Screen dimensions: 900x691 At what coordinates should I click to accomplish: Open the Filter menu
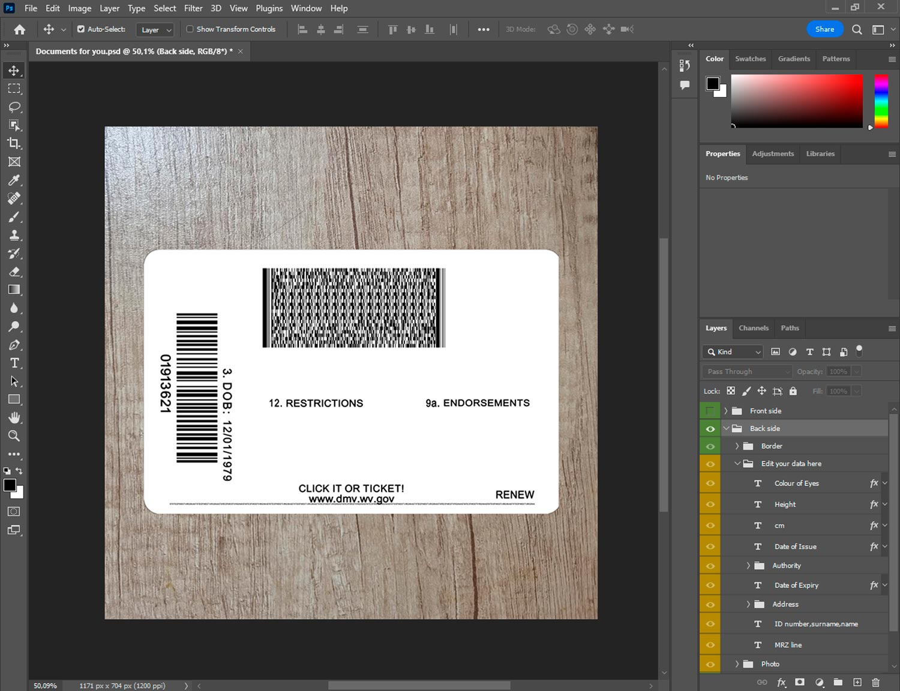coord(193,8)
